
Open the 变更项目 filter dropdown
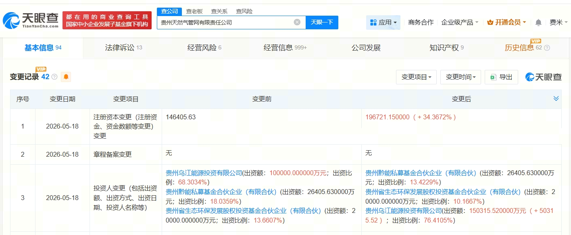point(417,77)
